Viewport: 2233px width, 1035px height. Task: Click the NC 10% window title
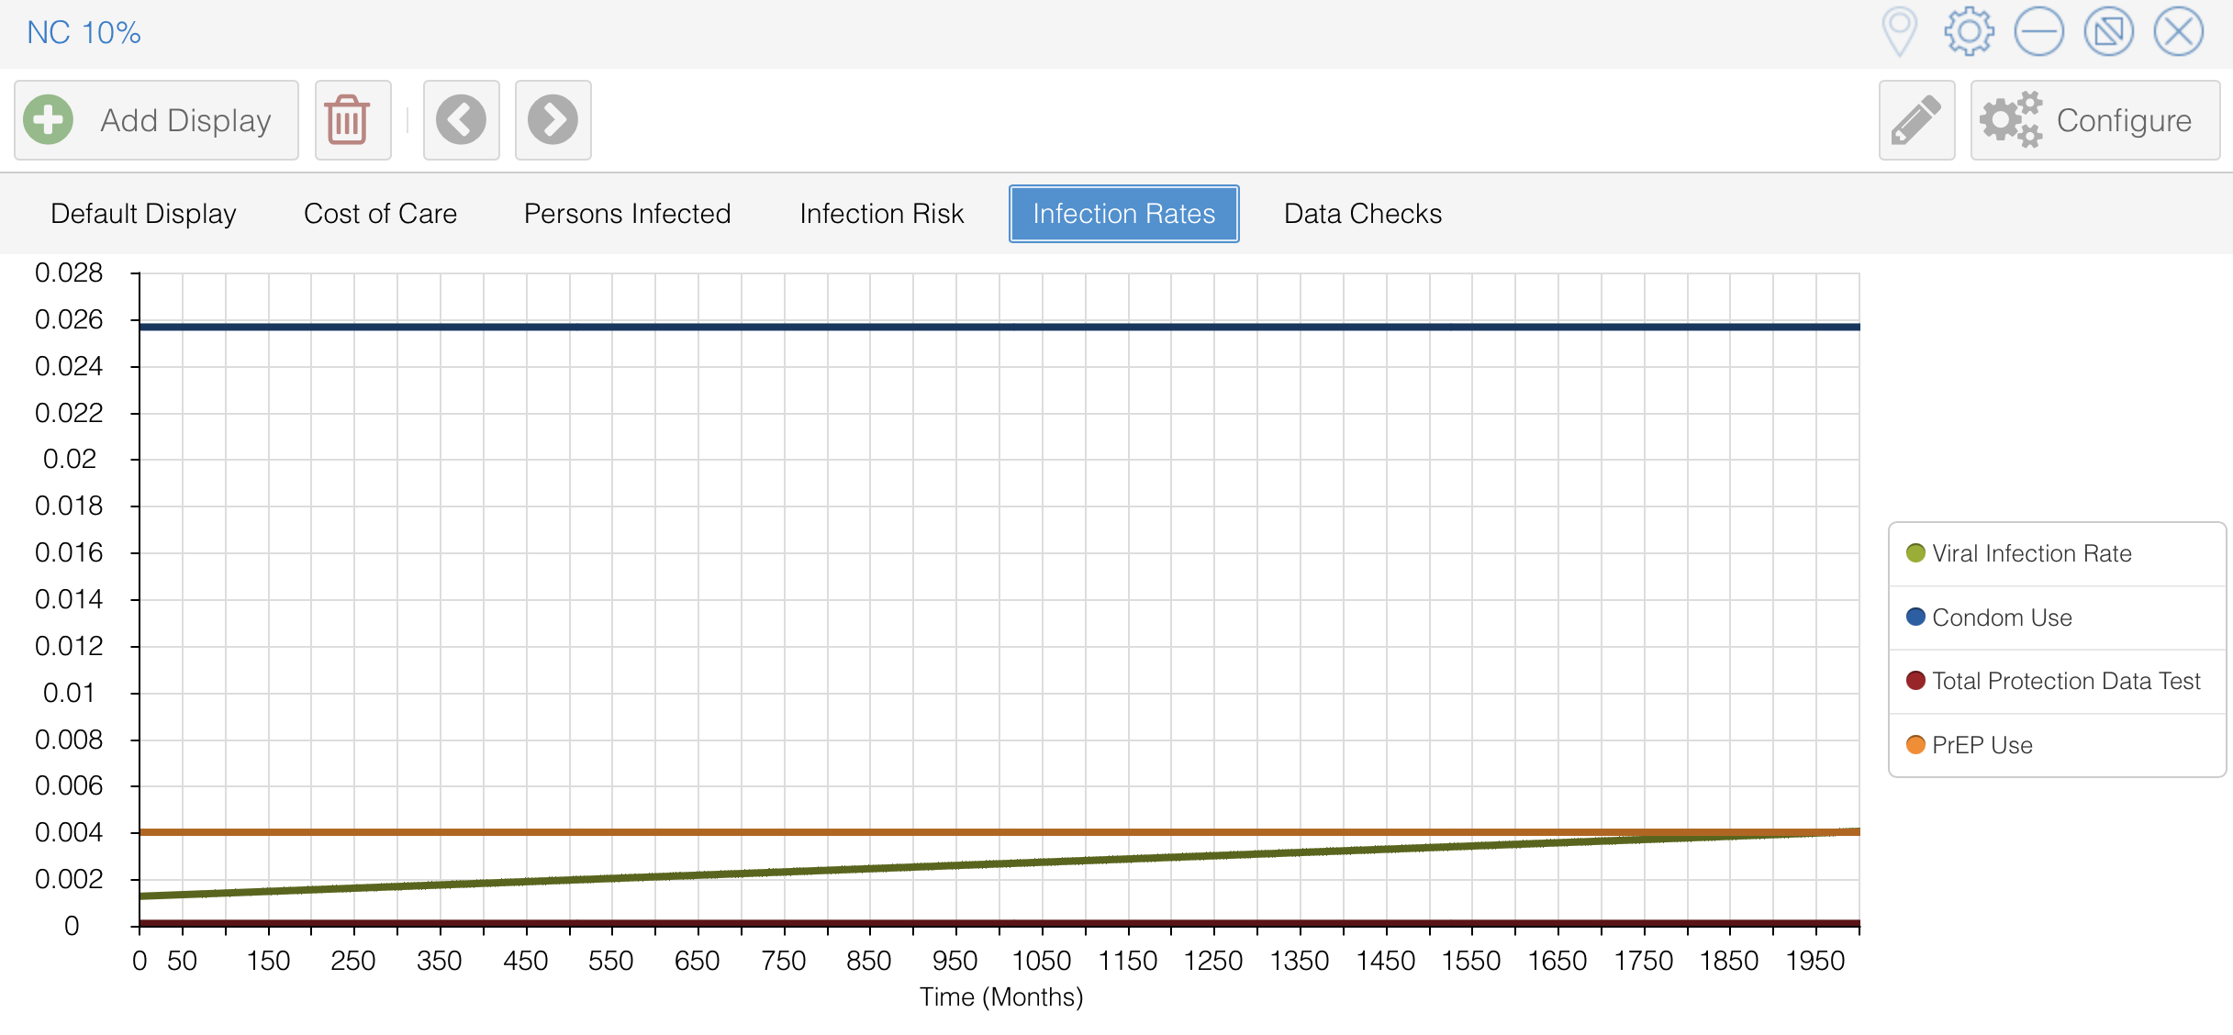84,33
